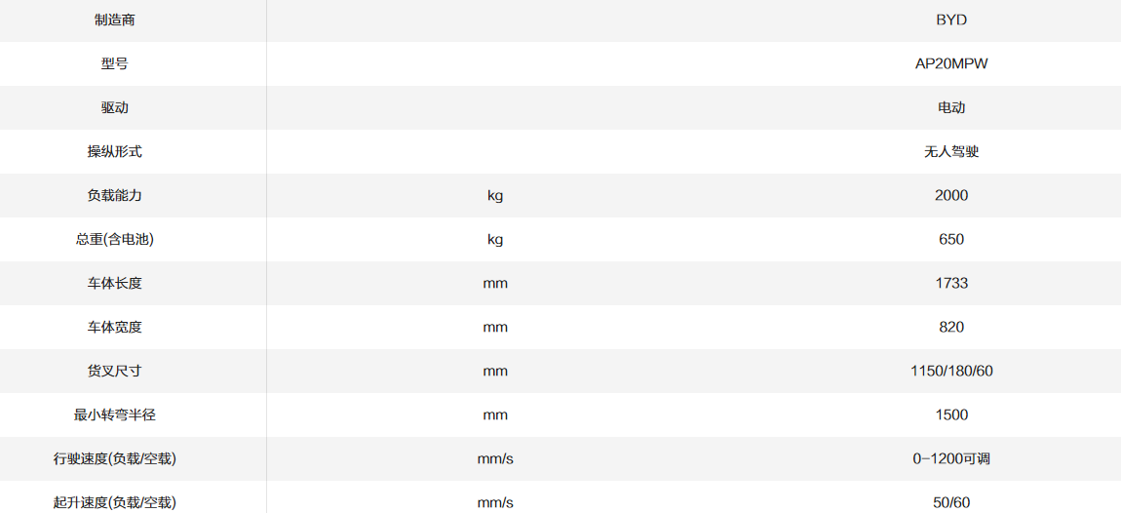Select the 电动 drive value

[950, 107]
